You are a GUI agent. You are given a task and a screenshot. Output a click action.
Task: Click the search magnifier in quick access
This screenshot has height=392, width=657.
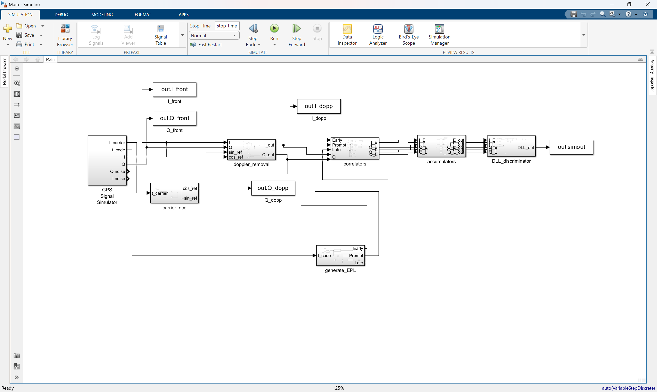pos(603,14)
